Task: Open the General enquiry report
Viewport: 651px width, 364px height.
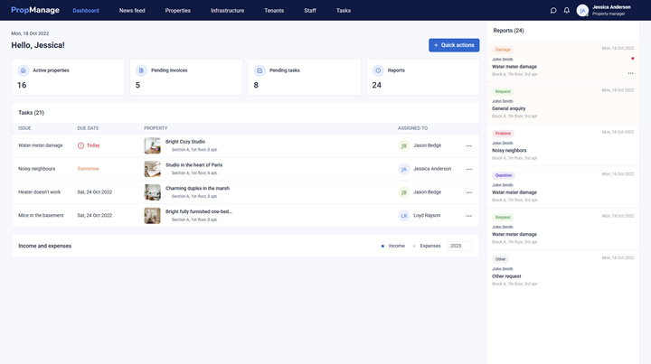Action: [509, 108]
